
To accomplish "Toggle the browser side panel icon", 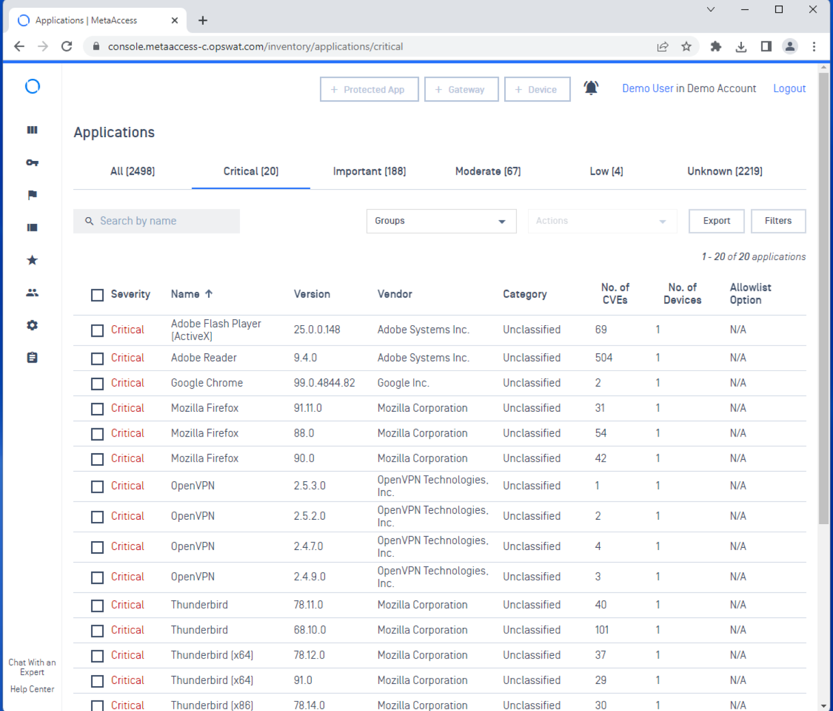I will pos(766,46).
